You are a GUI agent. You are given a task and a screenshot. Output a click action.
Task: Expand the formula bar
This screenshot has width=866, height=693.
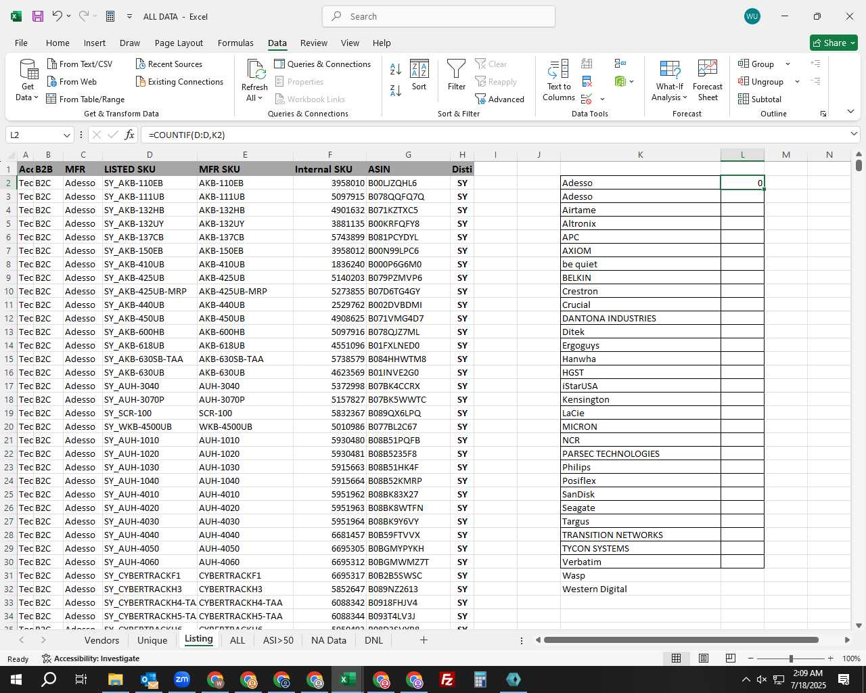[854, 134]
